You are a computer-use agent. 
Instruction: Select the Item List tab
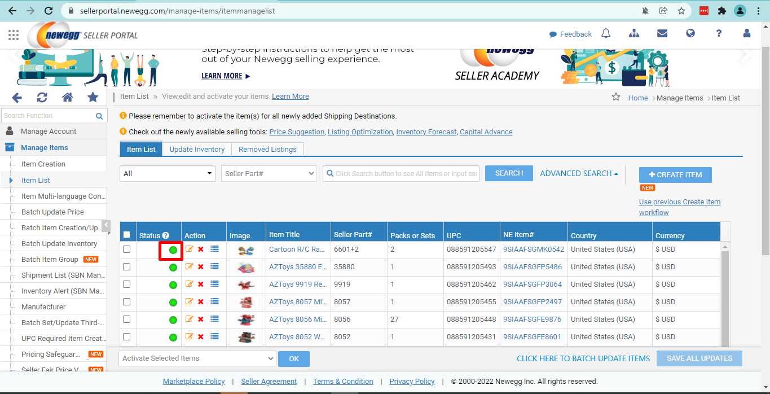coord(141,149)
